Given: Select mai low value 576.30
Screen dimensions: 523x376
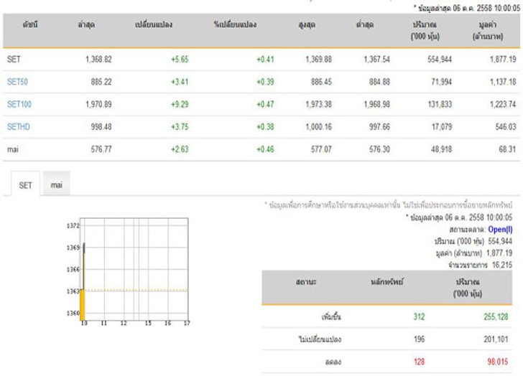Looking at the screenshot, I should [x=379, y=149].
